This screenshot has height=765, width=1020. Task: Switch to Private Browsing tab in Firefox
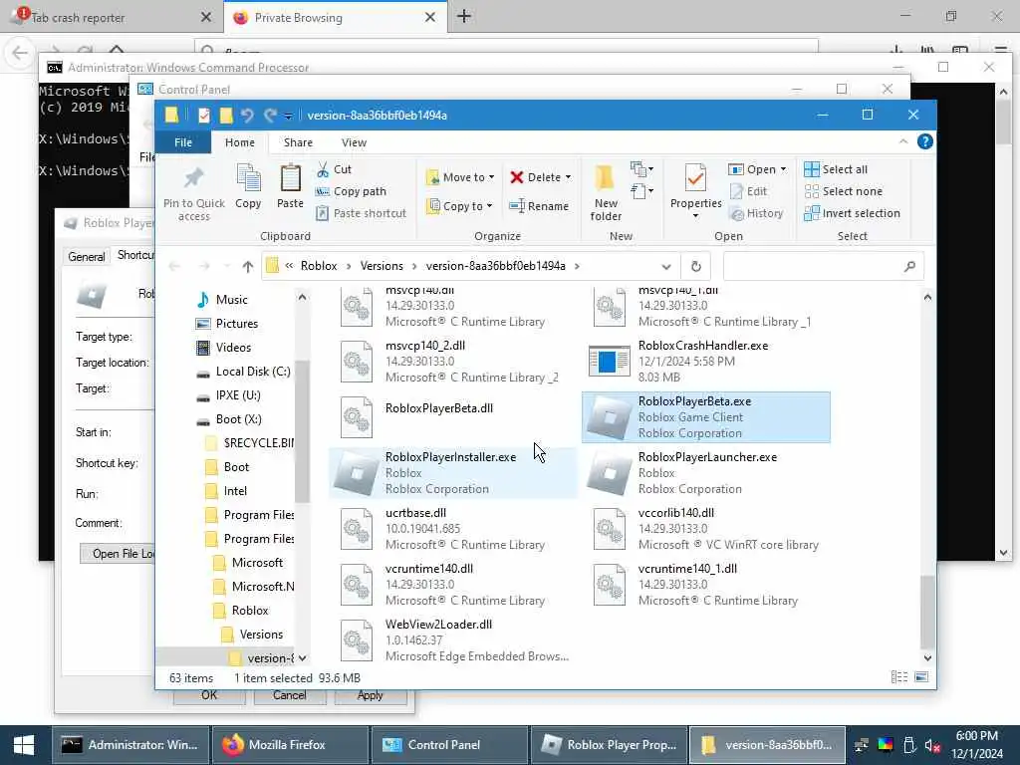tap(333, 18)
